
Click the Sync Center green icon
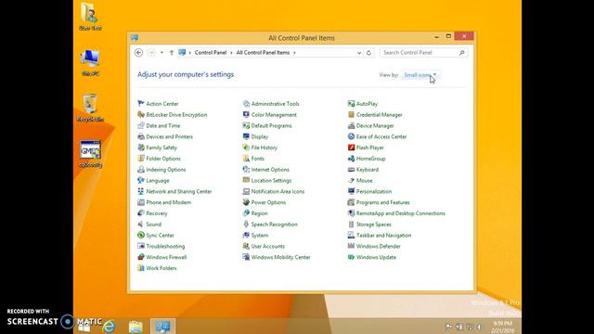(x=141, y=235)
